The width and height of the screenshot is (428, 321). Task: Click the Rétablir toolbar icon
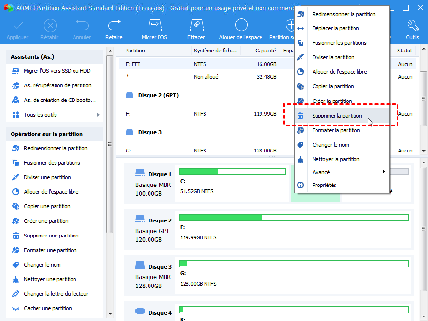click(x=50, y=26)
